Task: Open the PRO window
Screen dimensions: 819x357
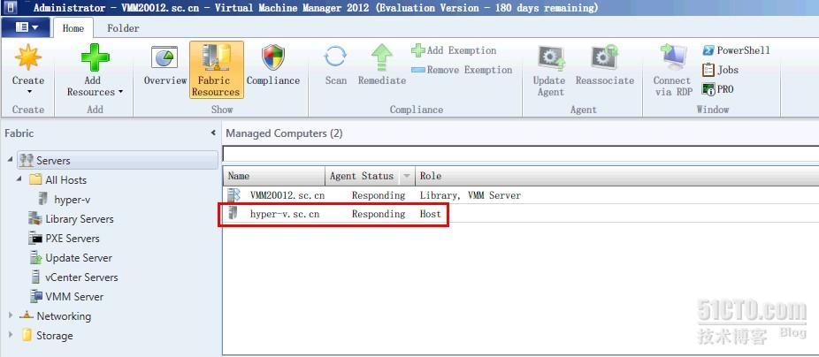Action: pyautogui.click(x=717, y=89)
